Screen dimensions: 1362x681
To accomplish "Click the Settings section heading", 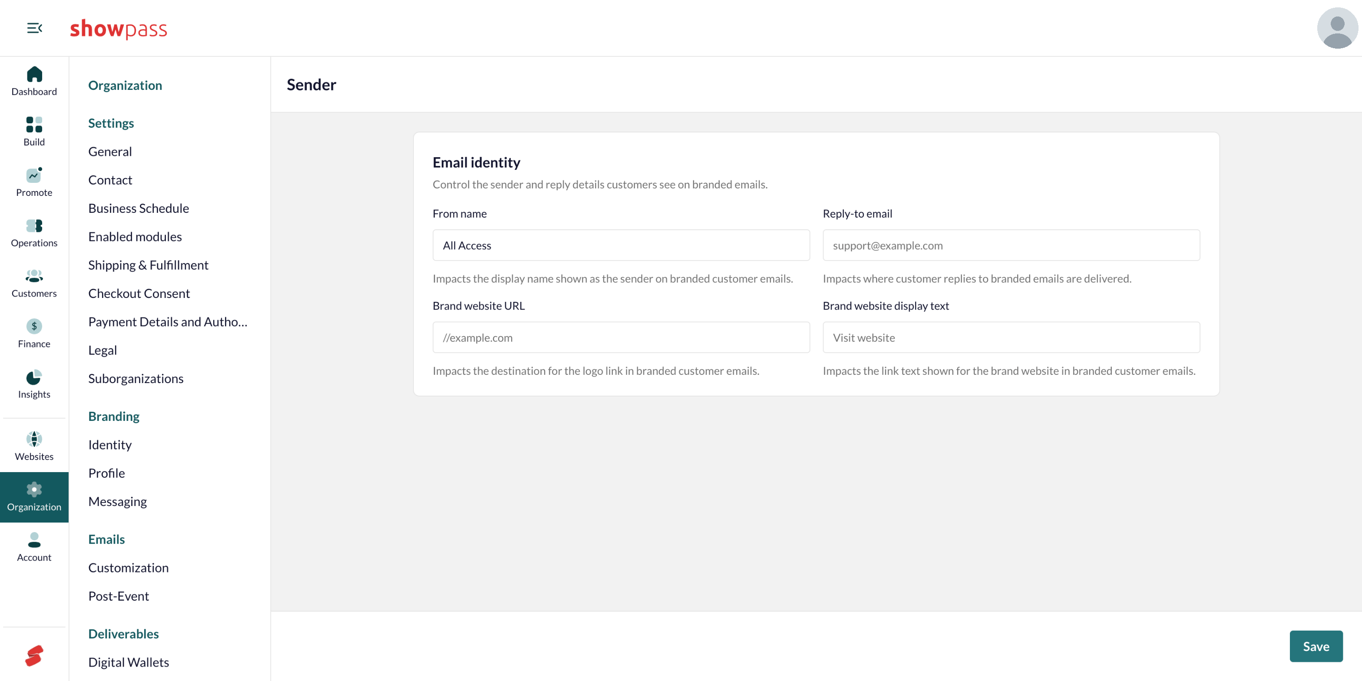I will tap(111, 123).
